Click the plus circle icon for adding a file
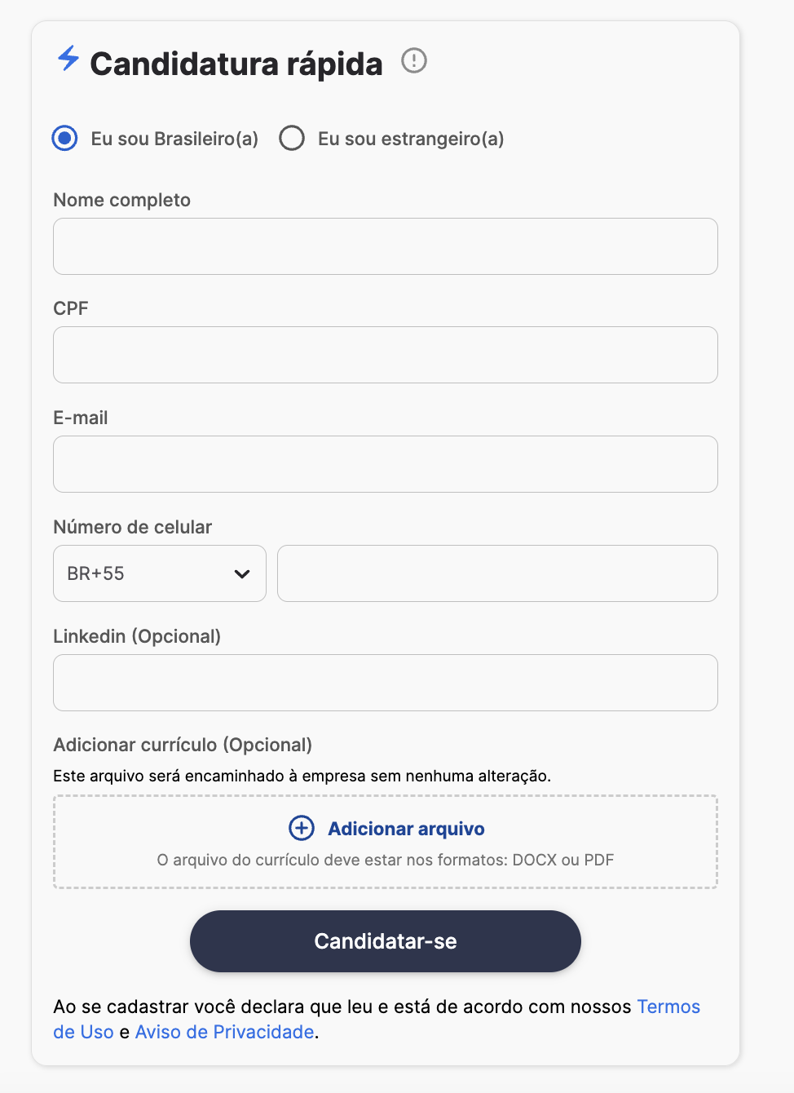This screenshot has width=794, height=1093. tap(302, 828)
